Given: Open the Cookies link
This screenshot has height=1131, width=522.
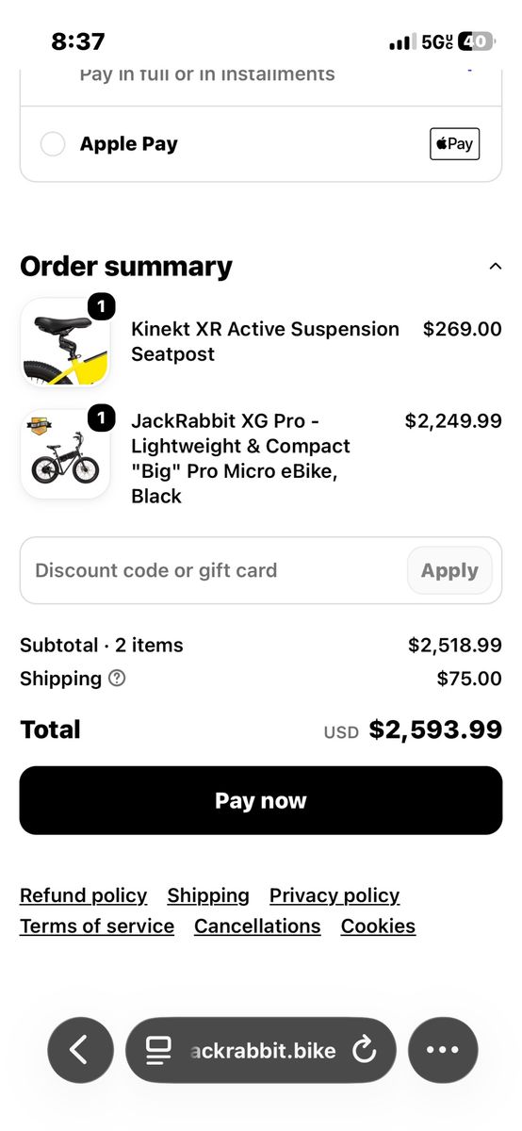Looking at the screenshot, I should pyautogui.click(x=378, y=926).
